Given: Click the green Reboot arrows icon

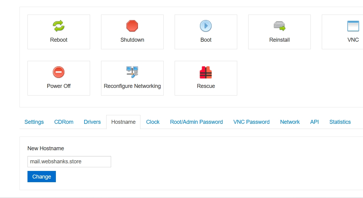Looking at the screenshot, I should click(x=59, y=26).
